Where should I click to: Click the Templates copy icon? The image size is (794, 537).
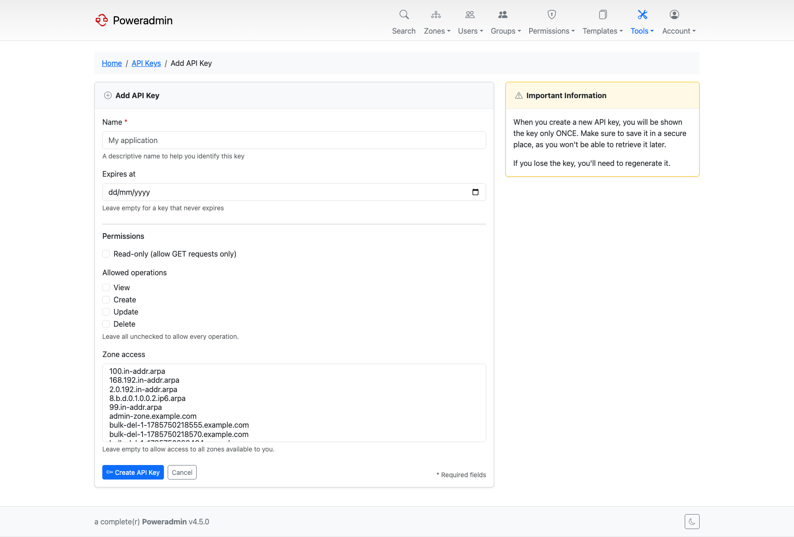pos(603,14)
